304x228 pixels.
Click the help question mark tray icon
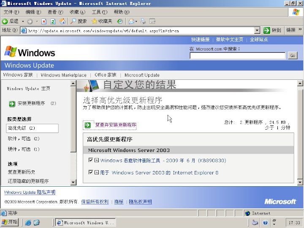click(x=266, y=223)
